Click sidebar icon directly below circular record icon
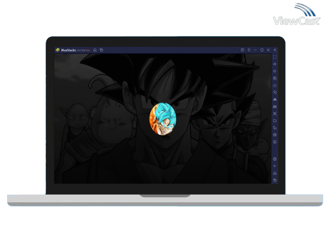327x225 pixels. tap(275, 99)
